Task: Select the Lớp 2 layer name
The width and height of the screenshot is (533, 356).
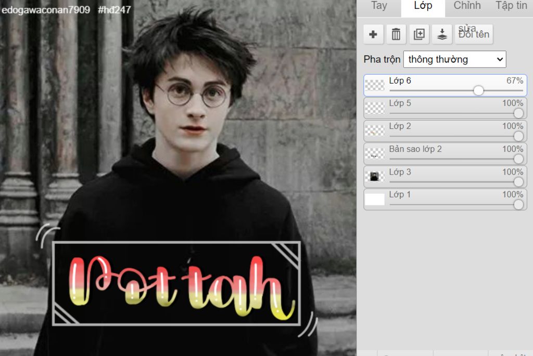Action: pos(400,126)
